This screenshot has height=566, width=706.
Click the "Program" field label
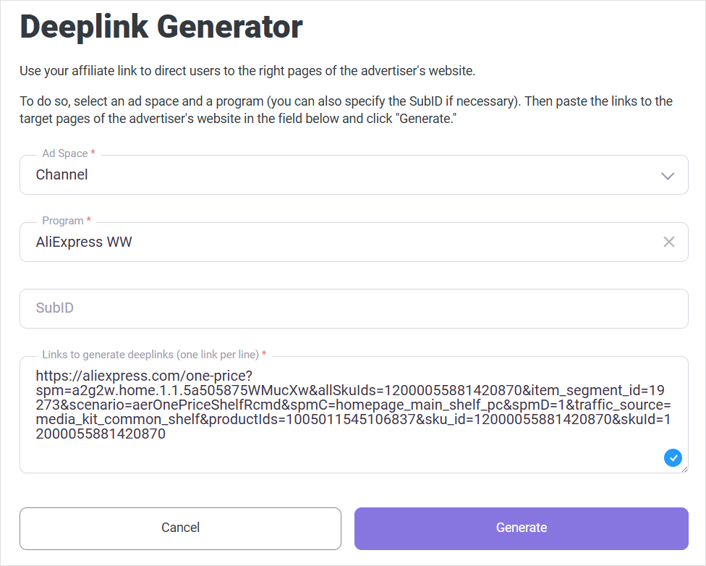(62, 221)
